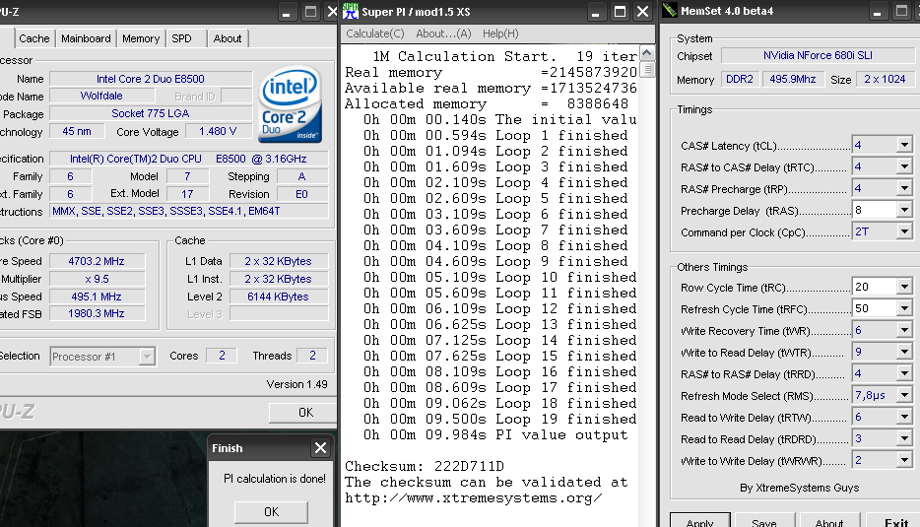
Task: Click the Intel Core 2 Duo logo
Action: click(290, 104)
